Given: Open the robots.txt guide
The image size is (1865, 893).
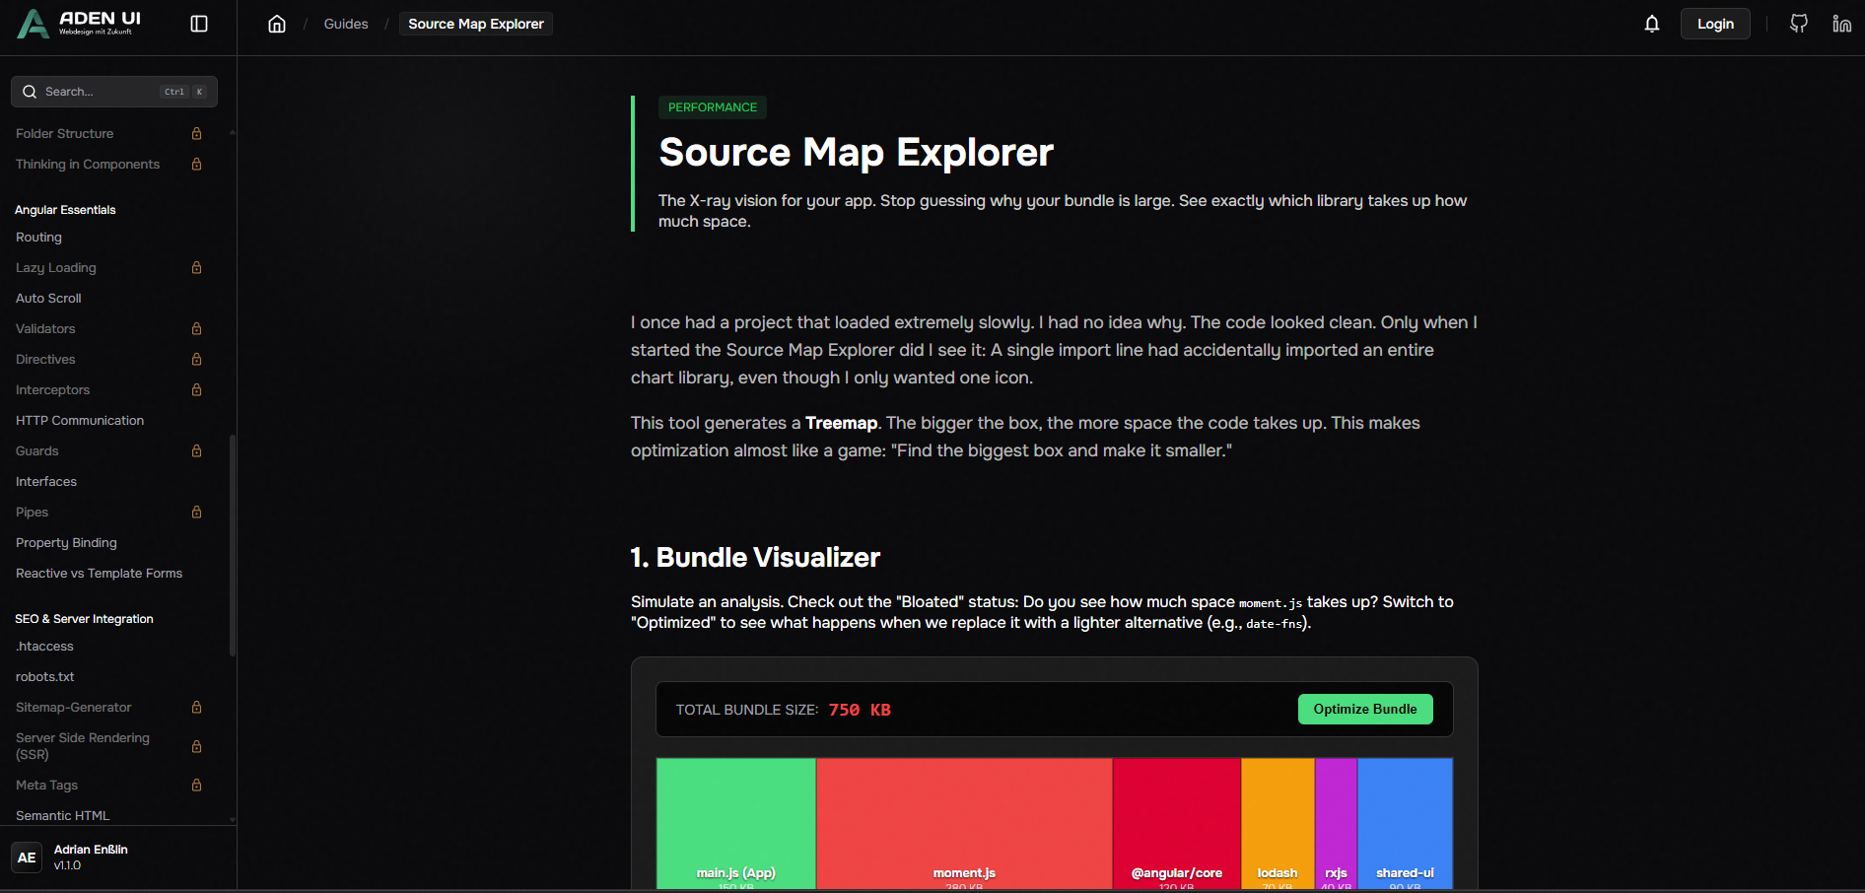Looking at the screenshot, I should tap(44, 676).
